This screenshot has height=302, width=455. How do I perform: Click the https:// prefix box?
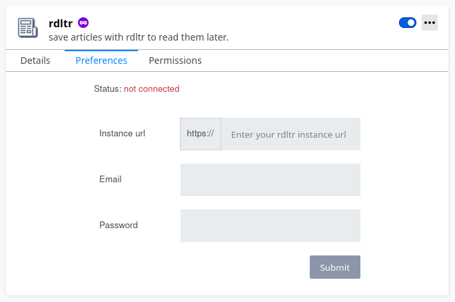pyautogui.click(x=201, y=134)
